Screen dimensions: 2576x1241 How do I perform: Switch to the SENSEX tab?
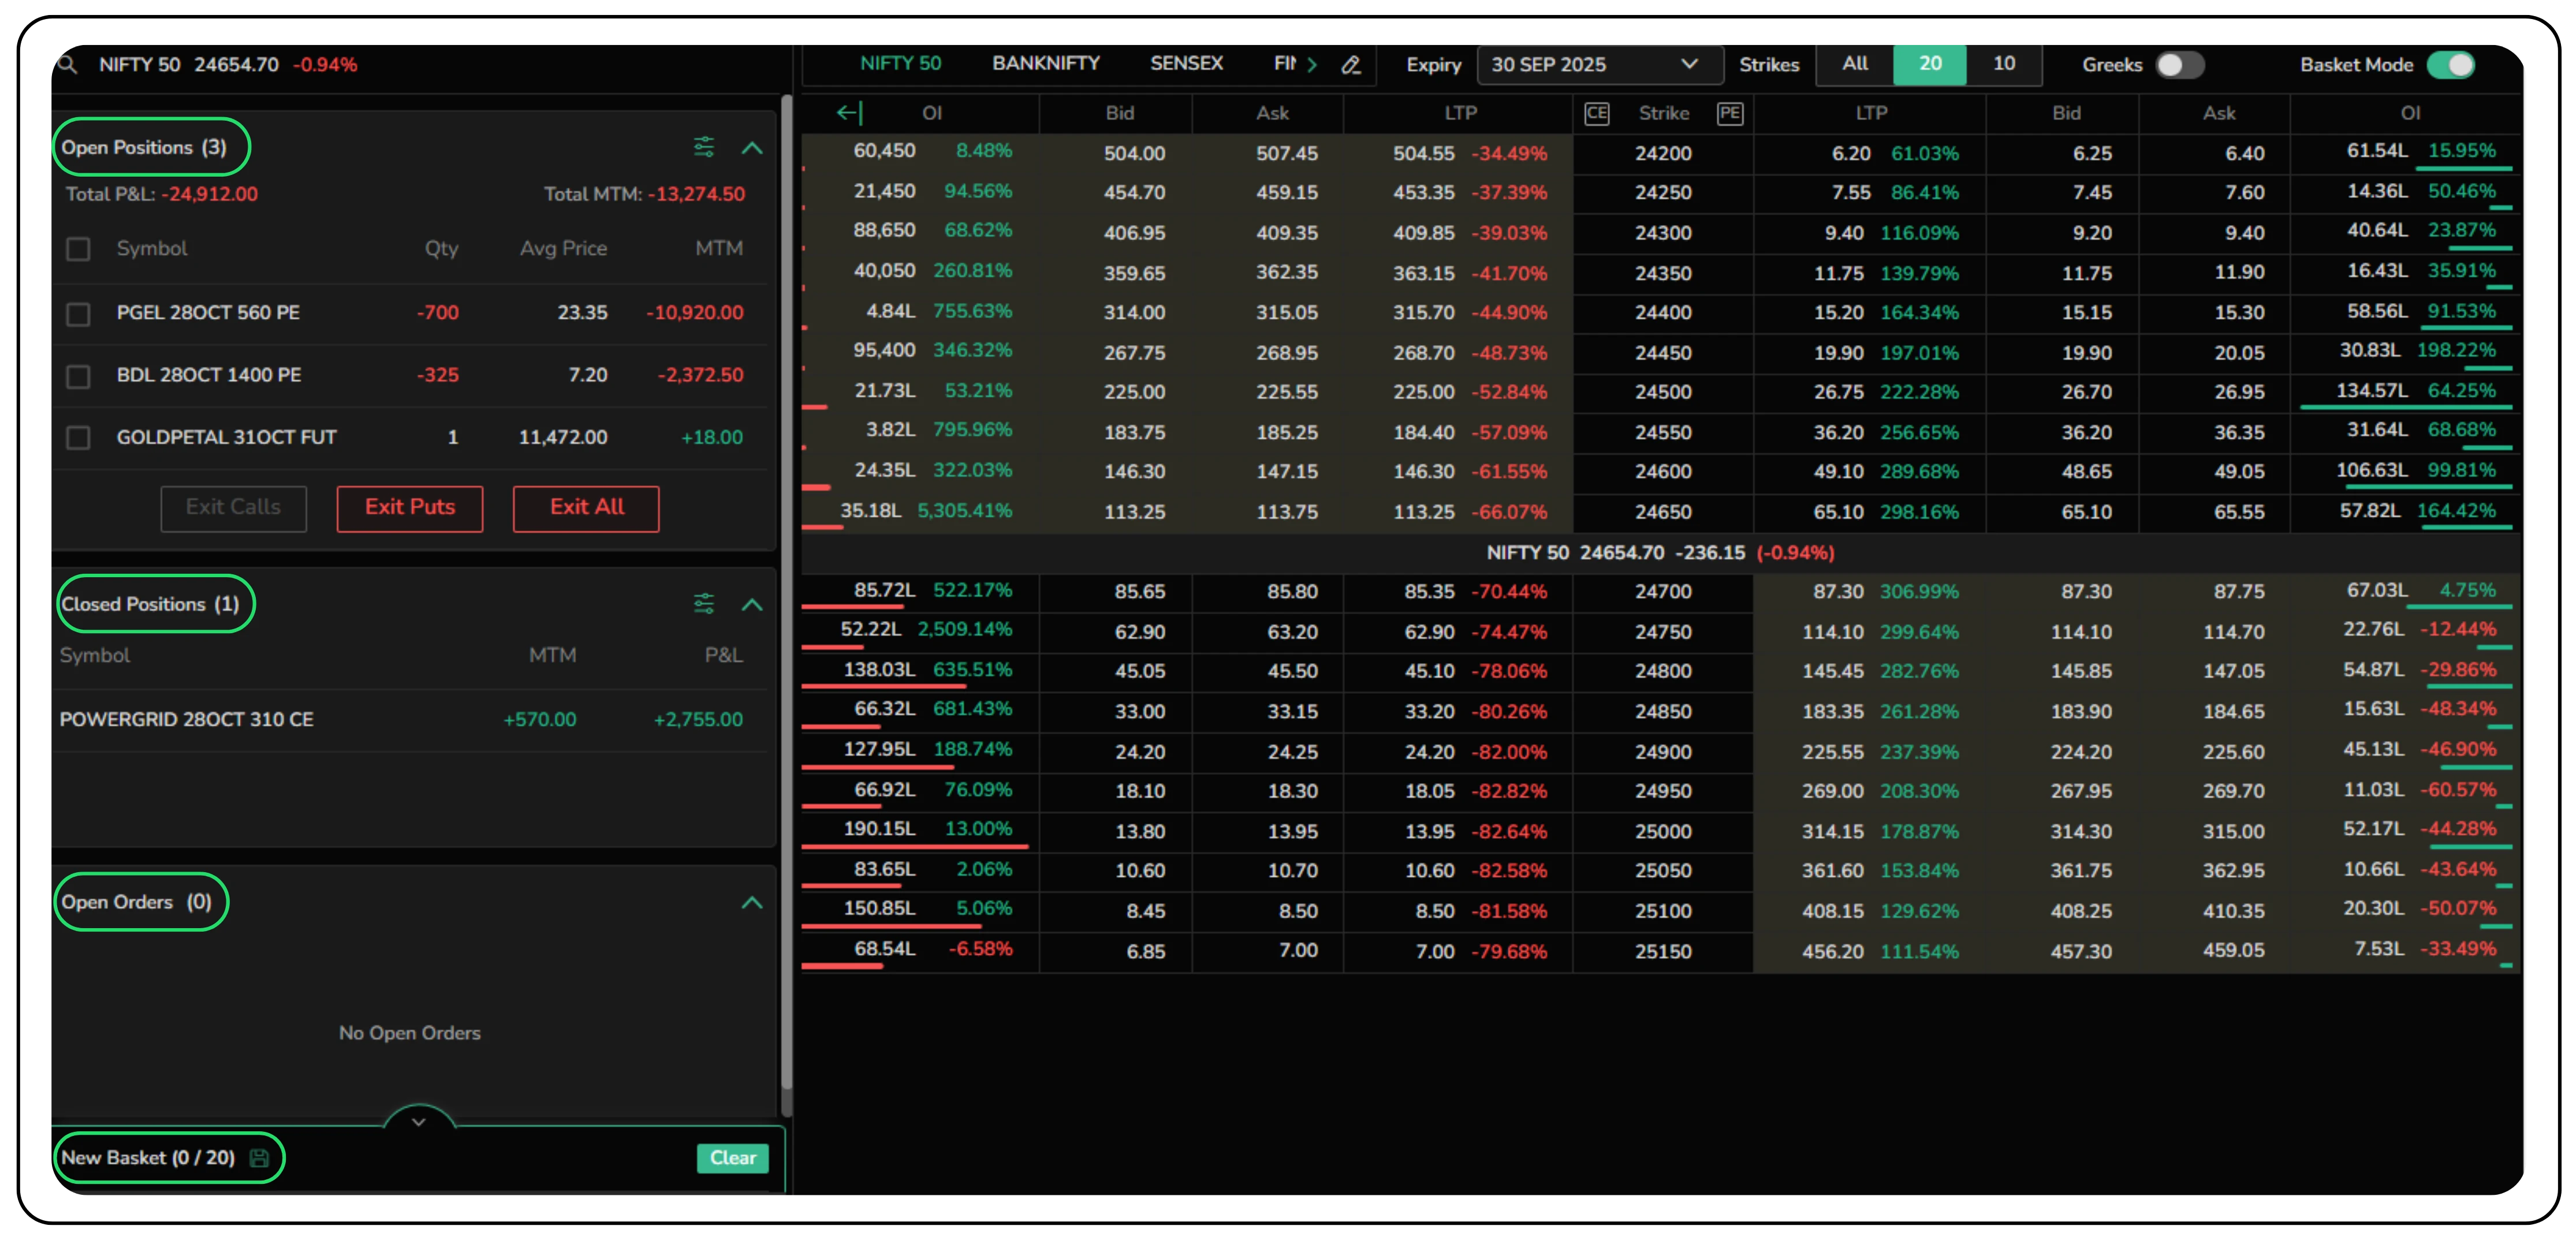[x=1186, y=63]
